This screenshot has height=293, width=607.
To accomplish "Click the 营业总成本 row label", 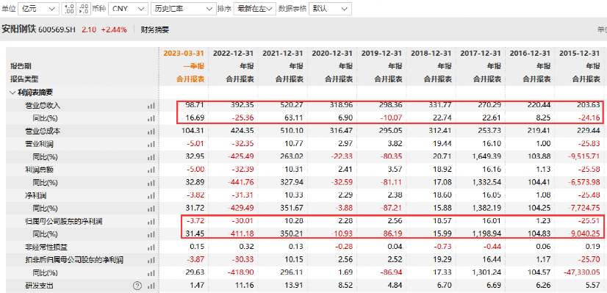I will [43, 131].
